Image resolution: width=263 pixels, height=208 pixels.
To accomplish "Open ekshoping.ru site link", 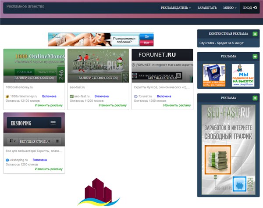I will tap(19, 160).
